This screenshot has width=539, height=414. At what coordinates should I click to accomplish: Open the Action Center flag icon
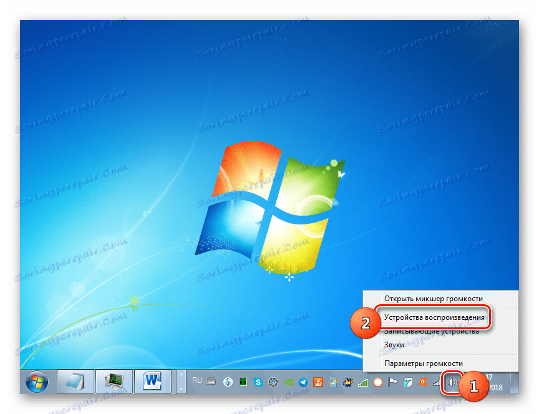point(392,382)
